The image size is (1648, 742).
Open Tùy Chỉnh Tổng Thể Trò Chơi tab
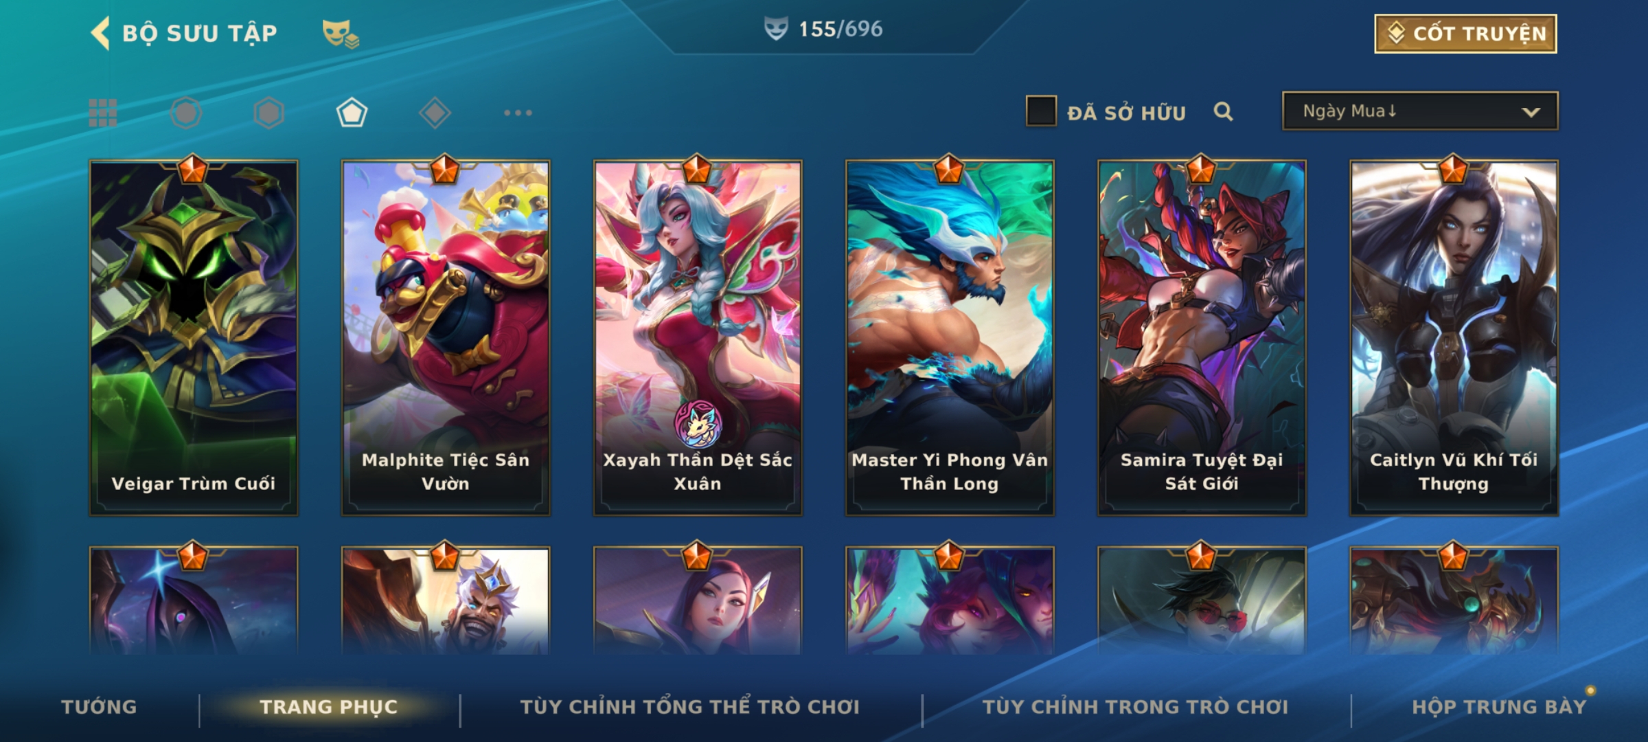689,707
